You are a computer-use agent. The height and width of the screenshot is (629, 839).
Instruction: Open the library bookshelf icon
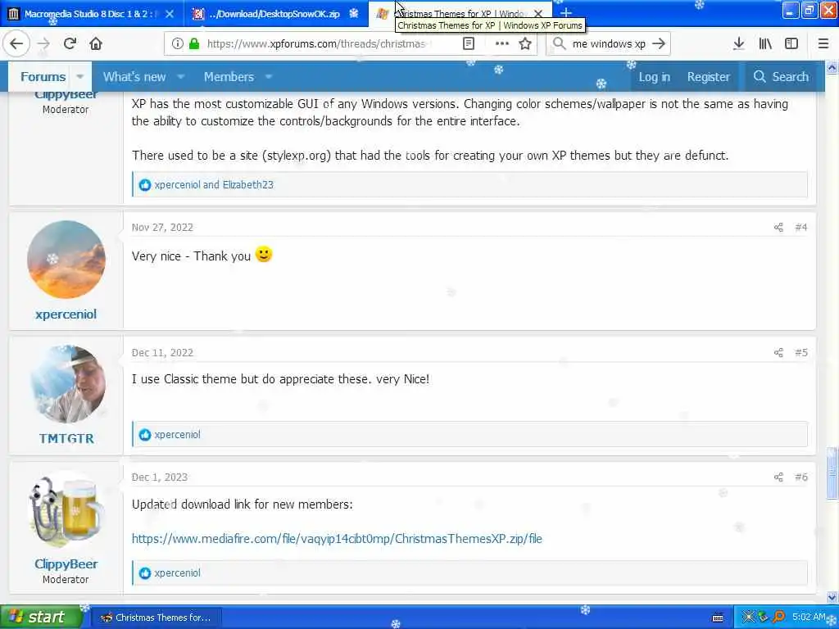tap(765, 44)
